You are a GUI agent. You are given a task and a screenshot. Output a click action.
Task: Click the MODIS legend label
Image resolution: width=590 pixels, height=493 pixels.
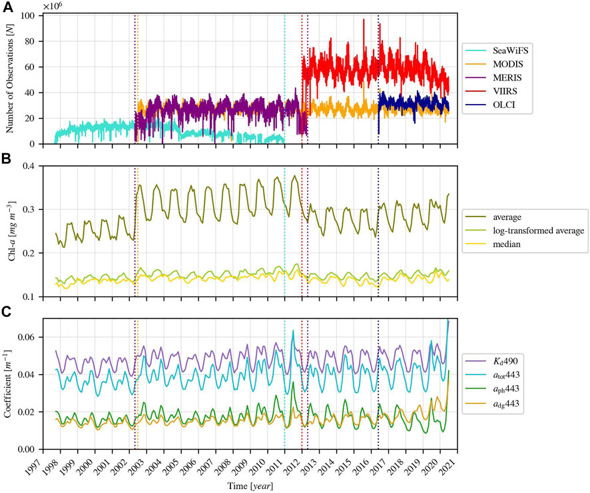507,64
